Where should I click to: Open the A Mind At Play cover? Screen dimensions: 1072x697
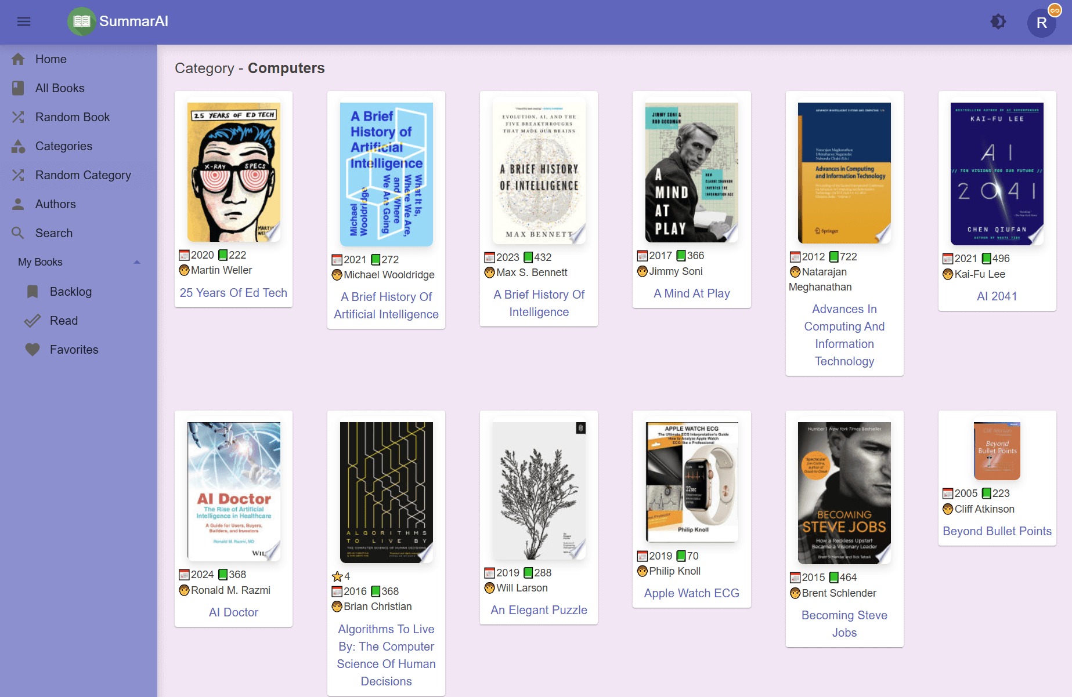[692, 172]
